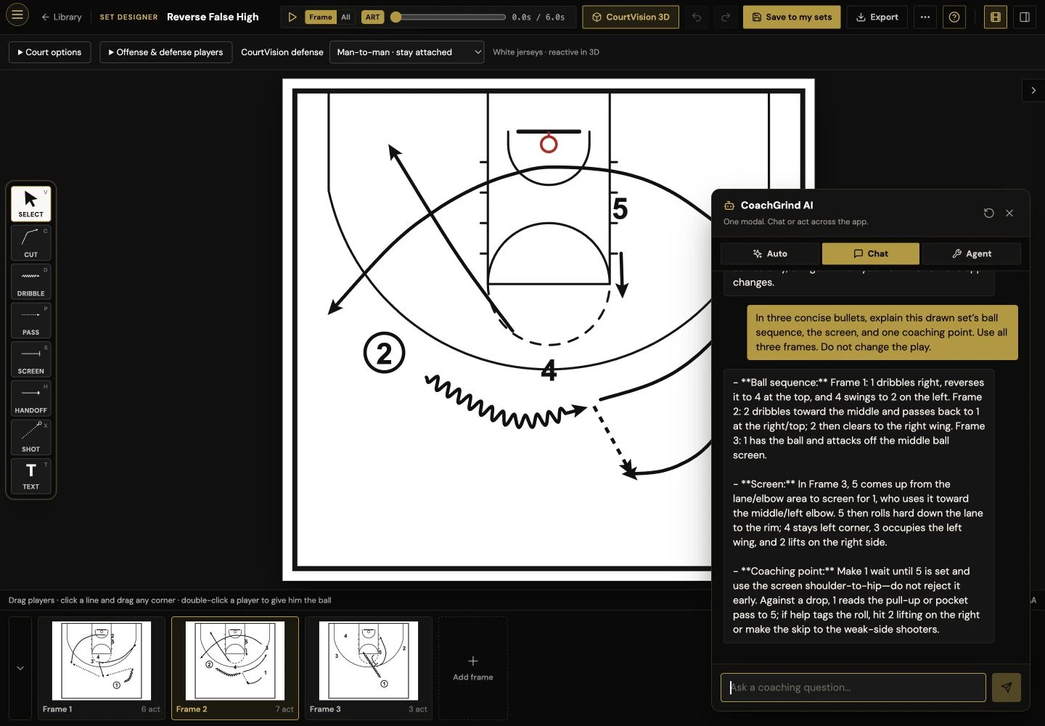Open the CourtVision defense dropdown

click(x=406, y=52)
